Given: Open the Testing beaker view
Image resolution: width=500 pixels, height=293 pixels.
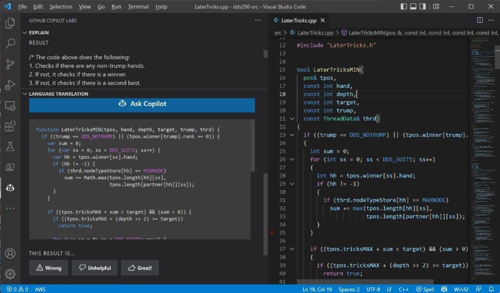Looking at the screenshot, I should (x=10, y=146).
